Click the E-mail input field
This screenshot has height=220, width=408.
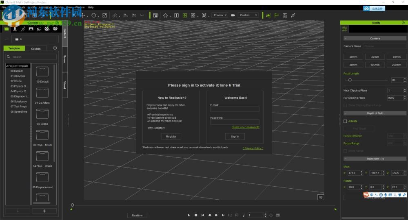[235, 109]
